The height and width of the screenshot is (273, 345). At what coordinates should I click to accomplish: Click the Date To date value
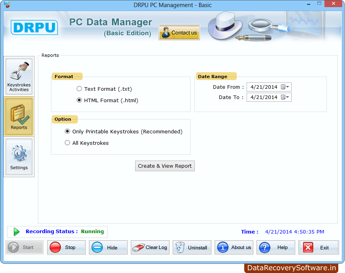(x=264, y=97)
